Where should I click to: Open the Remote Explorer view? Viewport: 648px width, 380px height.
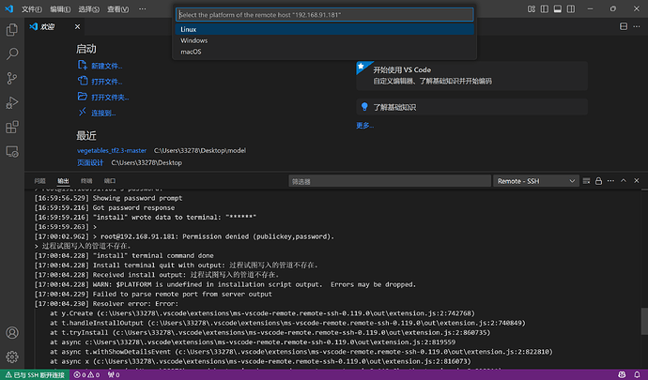(12, 152)
